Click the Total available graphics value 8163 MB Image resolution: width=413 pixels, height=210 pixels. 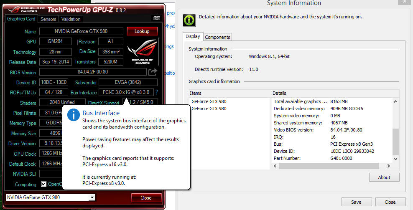click(339, 101)
